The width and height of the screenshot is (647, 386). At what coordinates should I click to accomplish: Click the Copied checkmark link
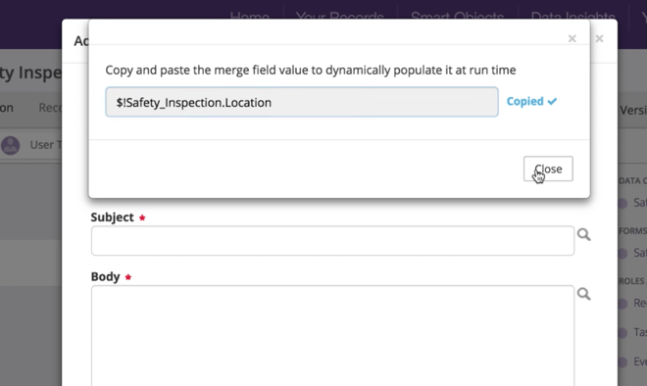point(531,102)
